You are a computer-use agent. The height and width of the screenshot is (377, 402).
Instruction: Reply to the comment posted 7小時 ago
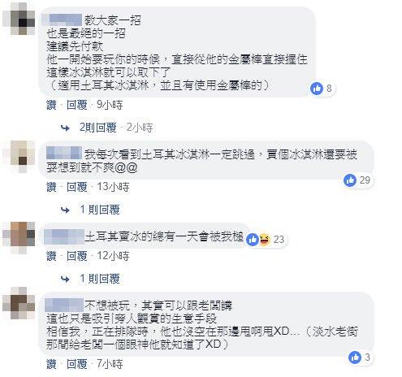click(x=77, y=364)
